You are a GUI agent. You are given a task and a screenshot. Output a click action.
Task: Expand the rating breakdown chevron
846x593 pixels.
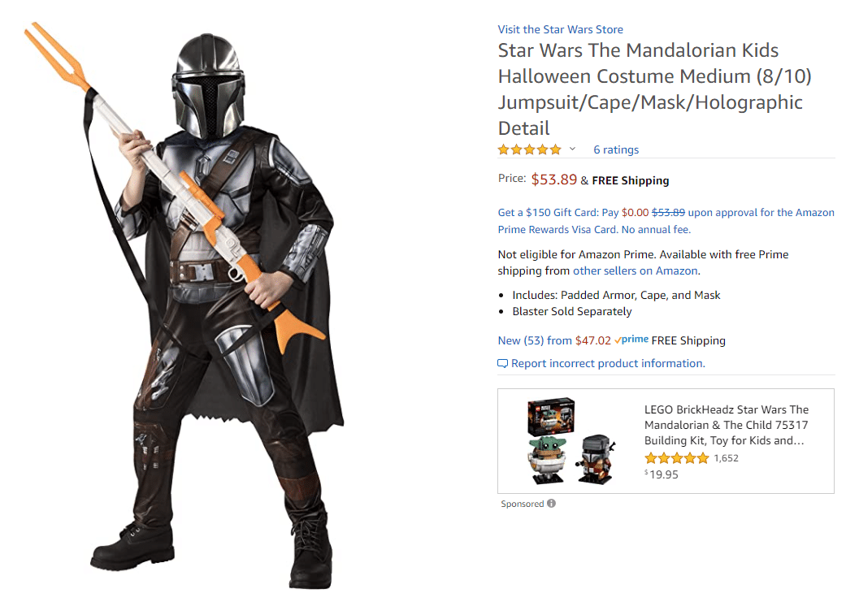[572, 149]
